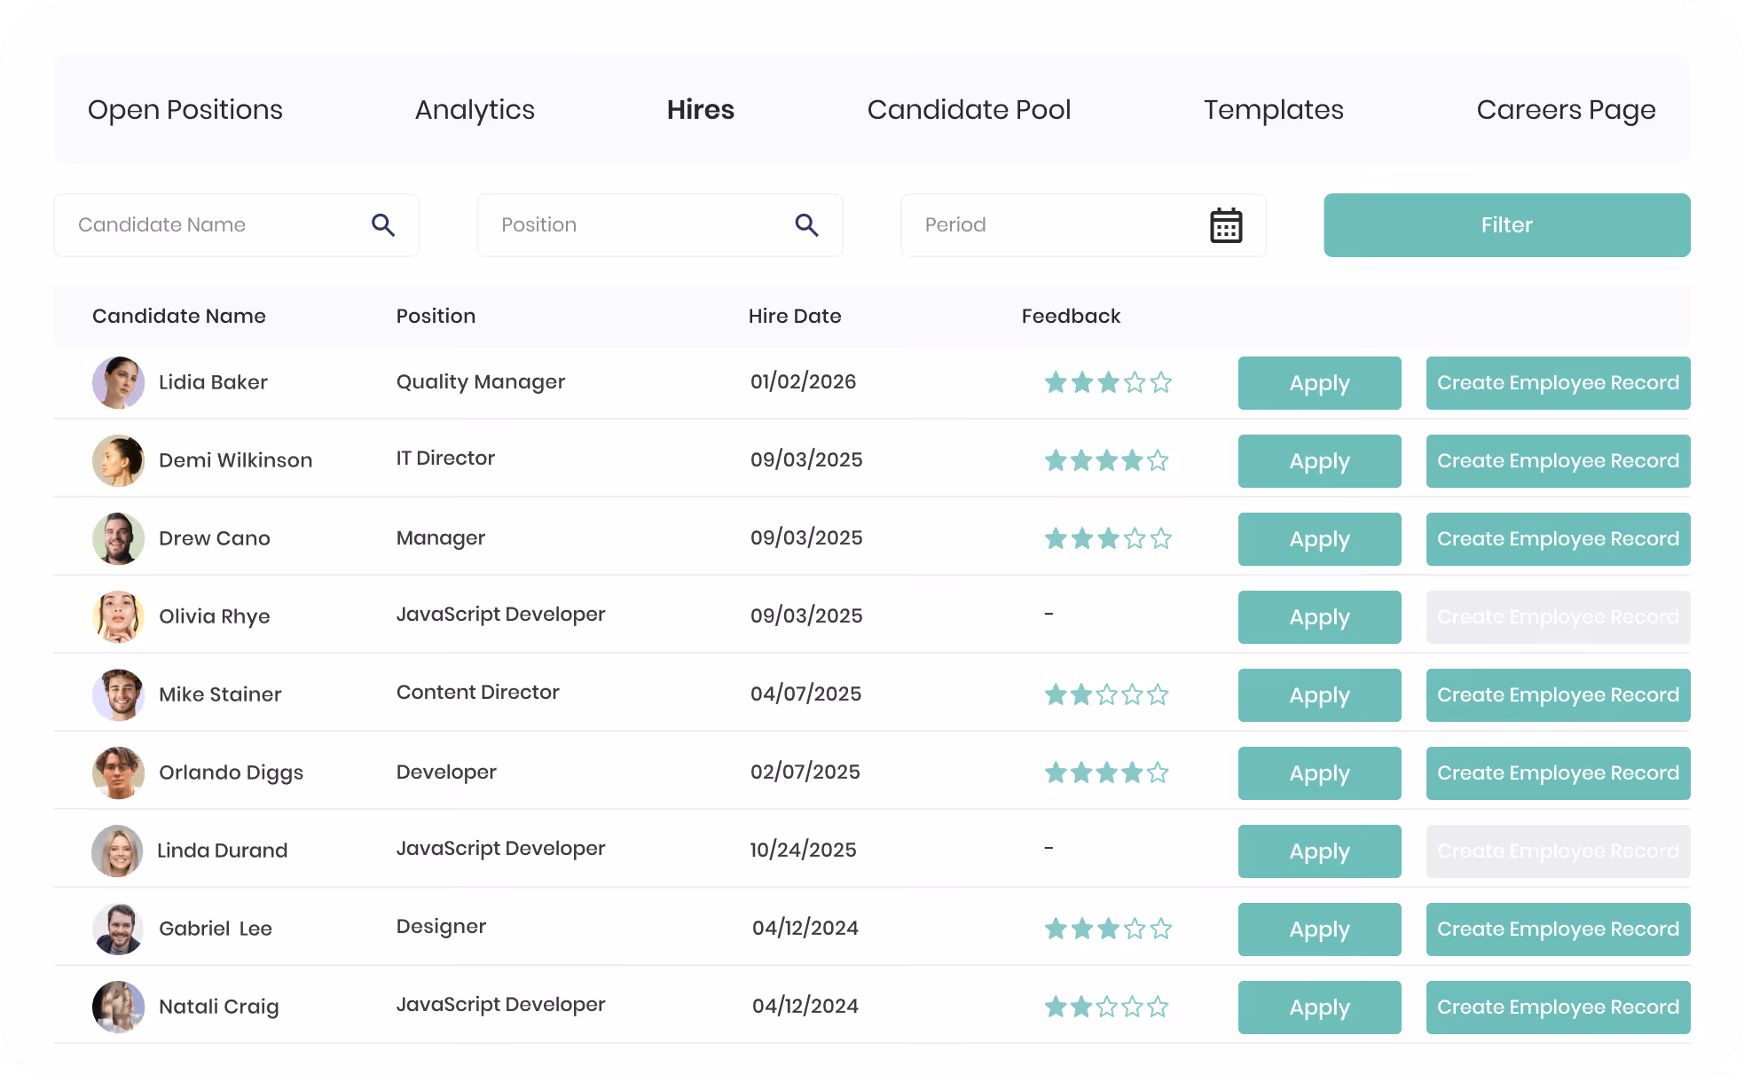This screenshot has width=1744, height=1082.
Task: Create Employee Record for Gabriel Lee
Action: pyautogui.click(x=1558, y=929)
